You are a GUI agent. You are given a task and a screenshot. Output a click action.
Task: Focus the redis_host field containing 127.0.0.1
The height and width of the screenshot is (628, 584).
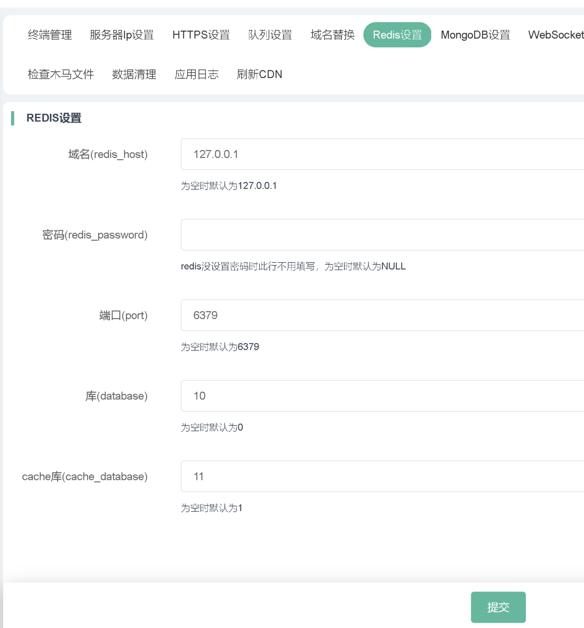[x=382, y=154]
